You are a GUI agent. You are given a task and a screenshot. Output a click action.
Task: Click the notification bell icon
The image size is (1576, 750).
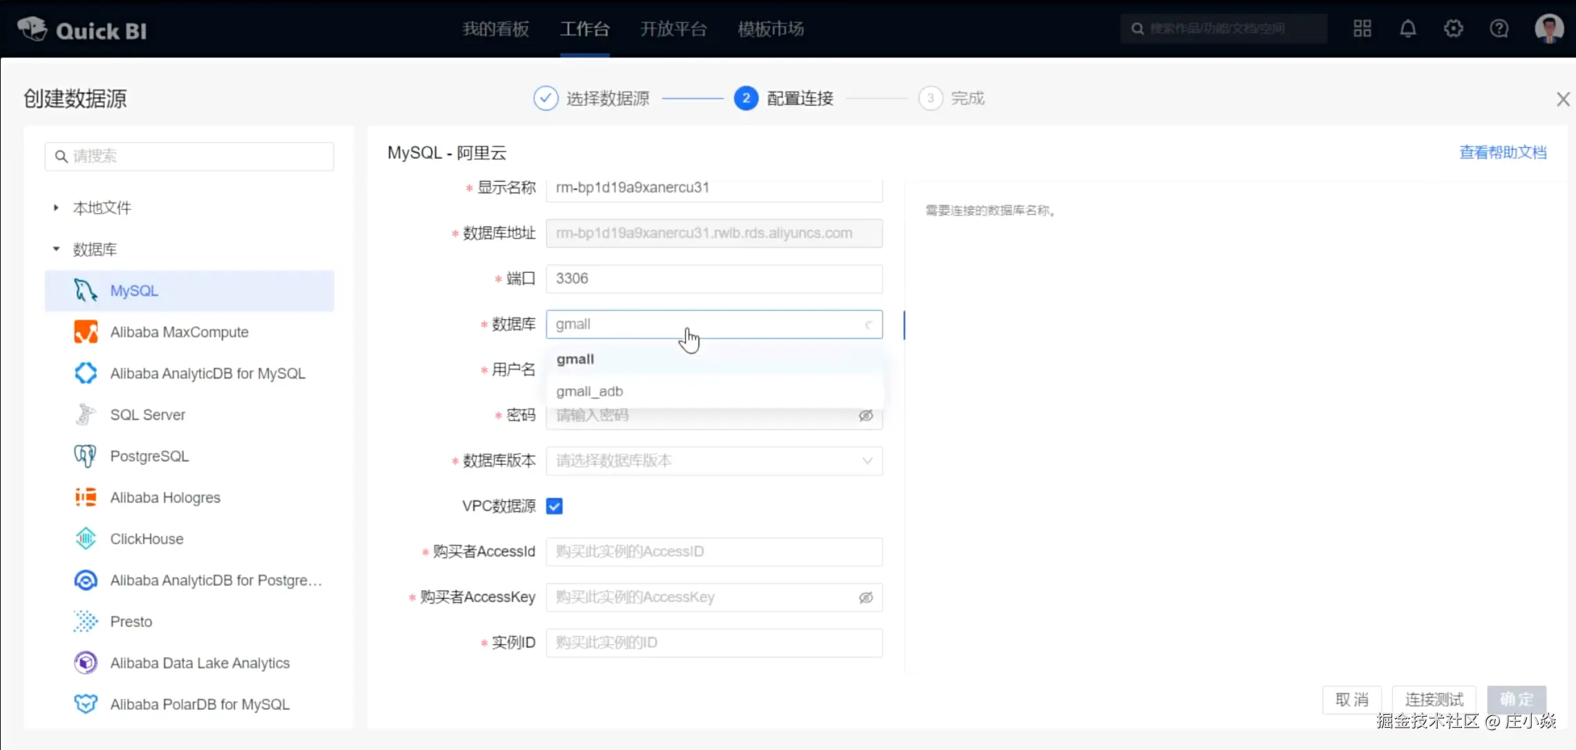pos(1407,29)
